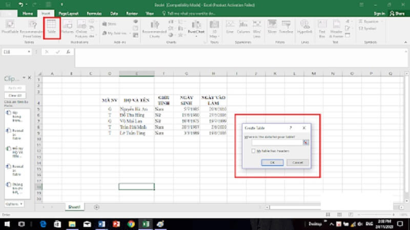The width and height of the screenshot is (410, 230).
Task: Open Excel from the Windows taskbar
Action: pos(146,224)
